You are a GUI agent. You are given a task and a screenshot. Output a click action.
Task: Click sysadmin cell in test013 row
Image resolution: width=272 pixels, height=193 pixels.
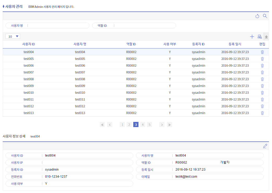click(198, 113)
